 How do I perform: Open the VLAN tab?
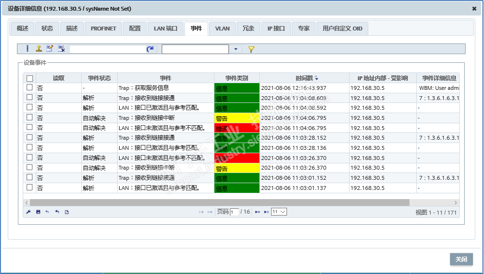[222, 29]
